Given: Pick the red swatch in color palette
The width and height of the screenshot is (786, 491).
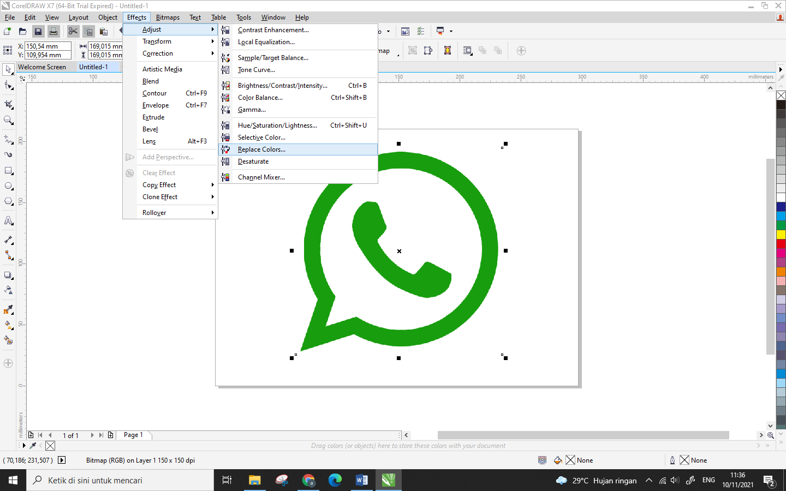Looking at the screenshot, I should click(781, 244).
